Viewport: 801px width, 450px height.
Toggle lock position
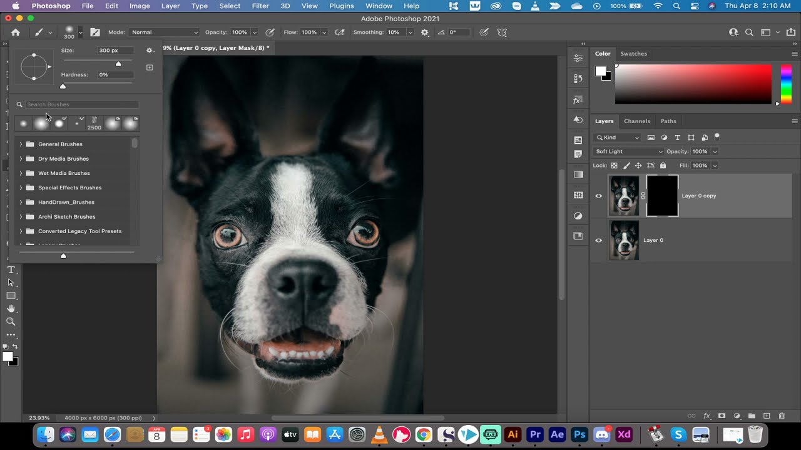pyautogui.click(x=638, y=166)
